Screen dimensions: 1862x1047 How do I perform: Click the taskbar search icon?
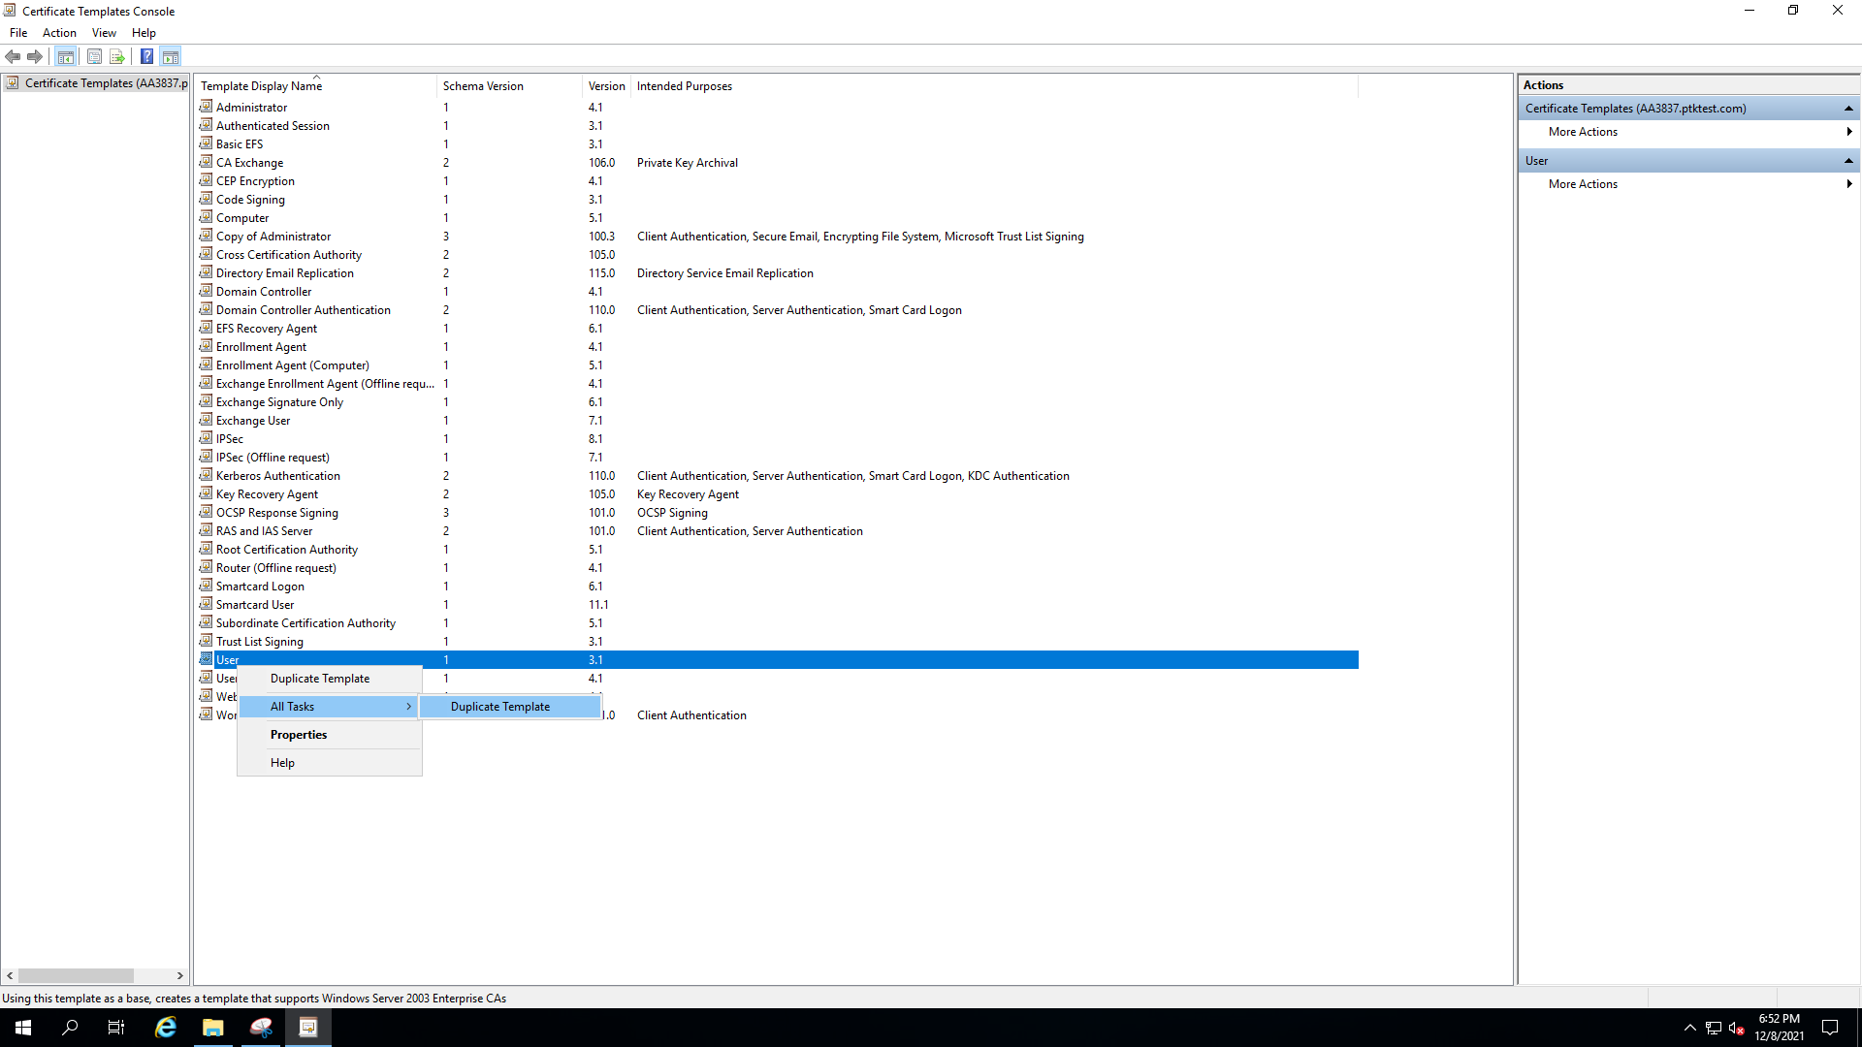pyautogui.click(x=70, y=1028)
